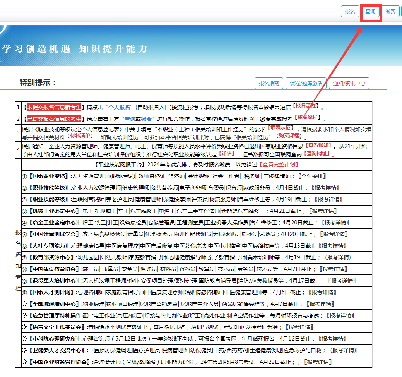Click 报考详情 in the 中科院心理研究所 row
Screen dimensions: 402x377
pos(332,339)
